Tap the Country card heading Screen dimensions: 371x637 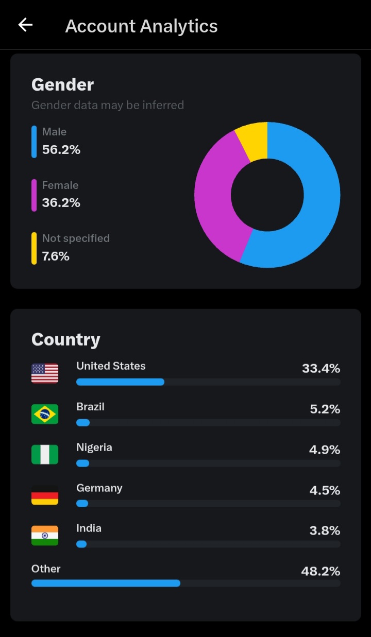(66, 339)
